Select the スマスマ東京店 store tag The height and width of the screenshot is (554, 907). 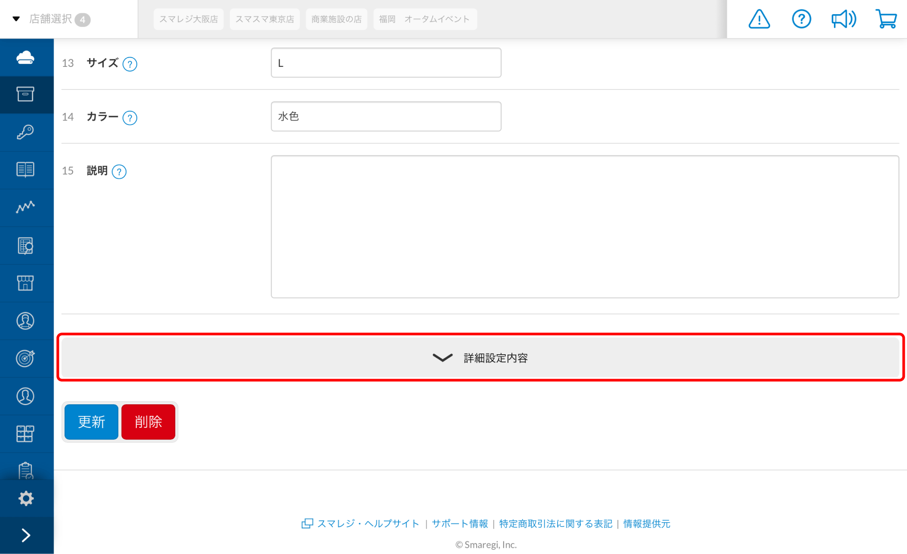click(x=265, y=19)
